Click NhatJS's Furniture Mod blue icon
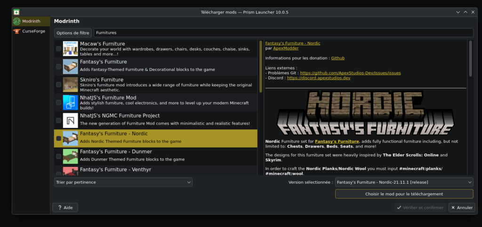 click(x=70, y=102)
